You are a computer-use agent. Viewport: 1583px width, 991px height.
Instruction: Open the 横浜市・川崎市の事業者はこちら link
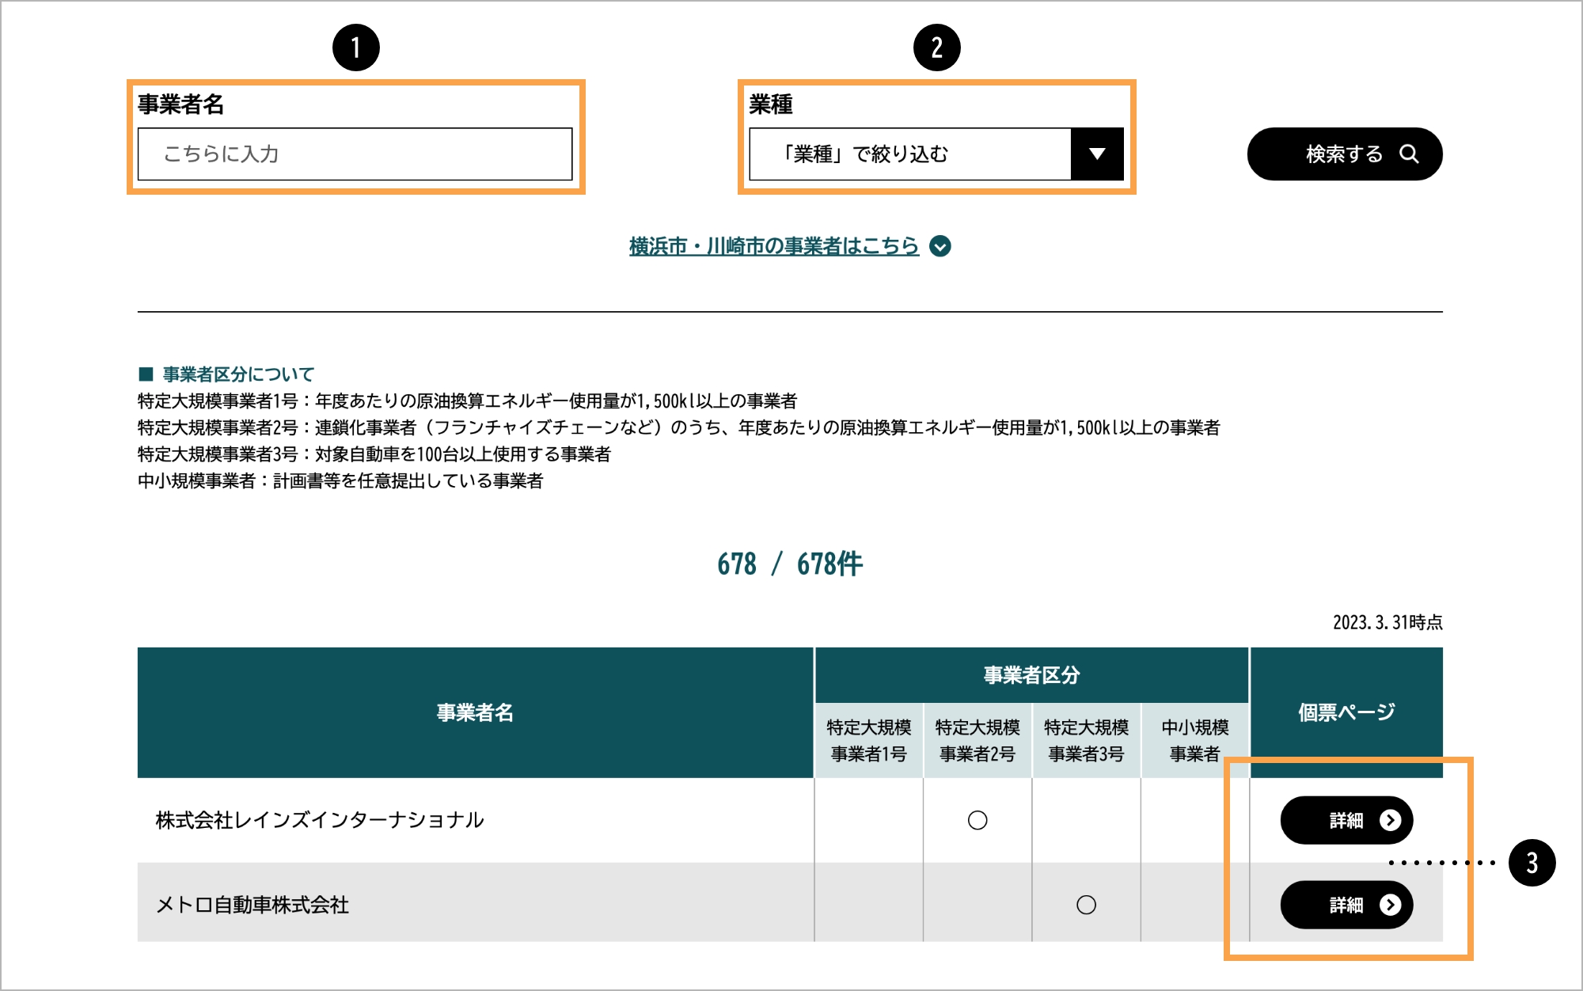click(x=774, y=246)
